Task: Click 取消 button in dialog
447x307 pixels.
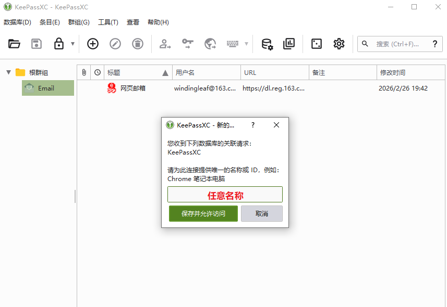Action: point(262,214)
